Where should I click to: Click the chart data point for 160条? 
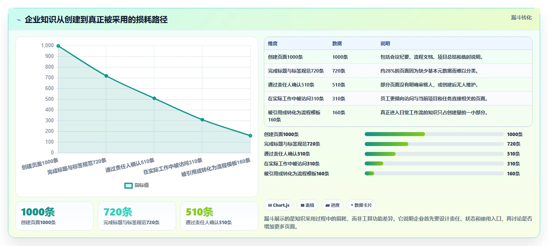click(250, 136)
